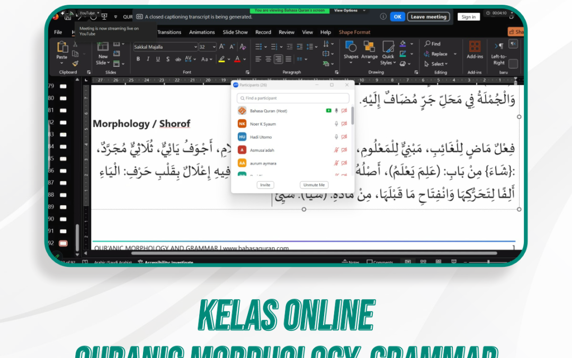The image size is (572, 358).
Task: Switch to Reading view icon
Action: (439, 262)
